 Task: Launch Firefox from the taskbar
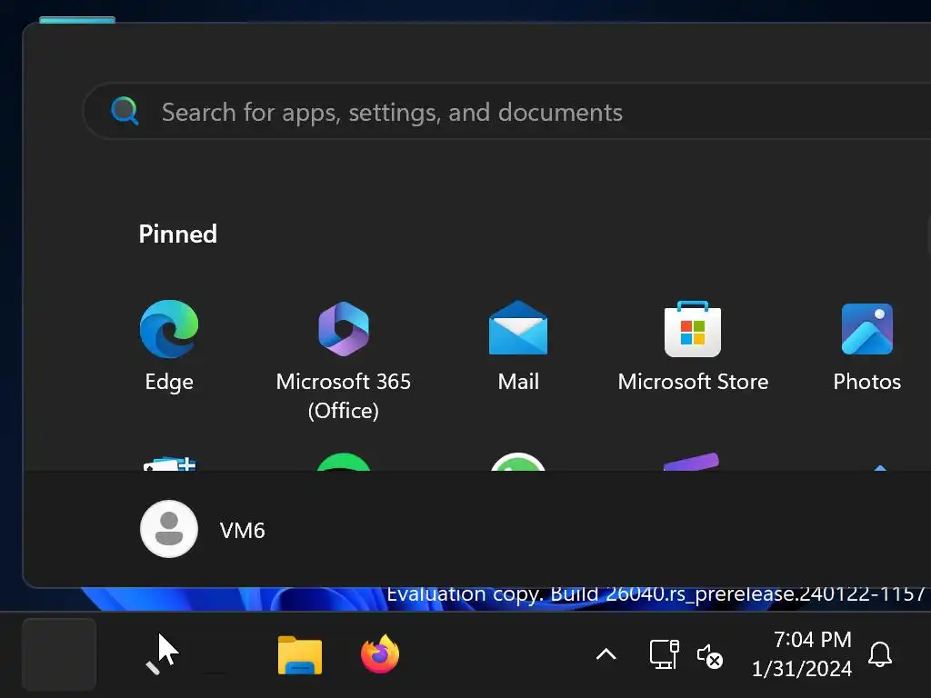(x=380, y=654)
